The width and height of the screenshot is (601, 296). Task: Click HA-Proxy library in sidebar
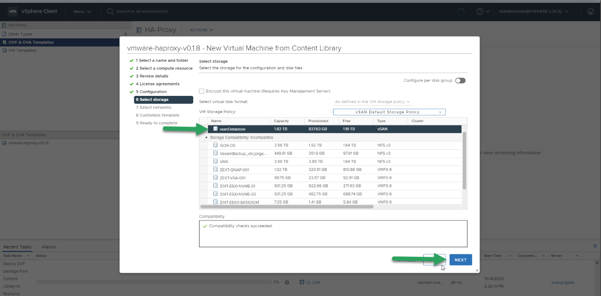pyautogui.click(x=18, y=25)
